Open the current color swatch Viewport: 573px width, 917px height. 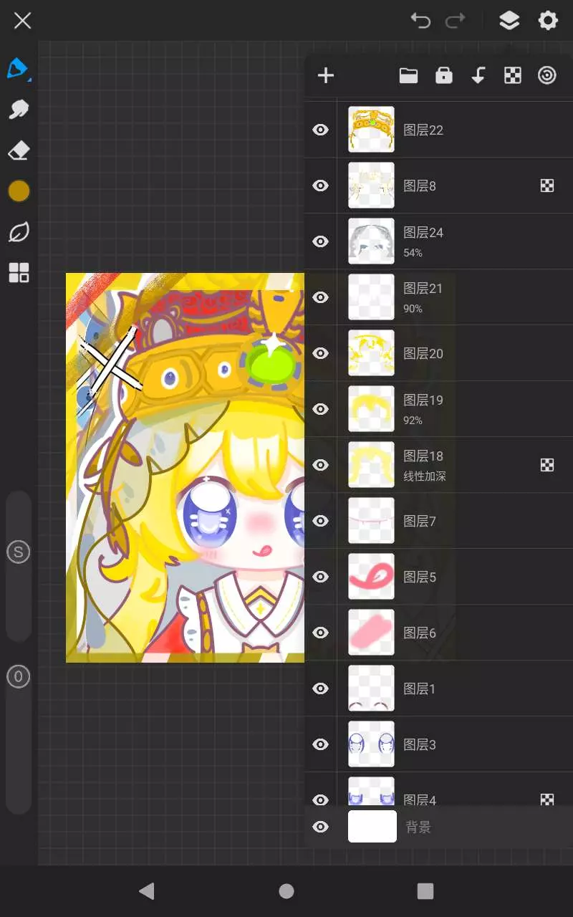click(19, 191)
